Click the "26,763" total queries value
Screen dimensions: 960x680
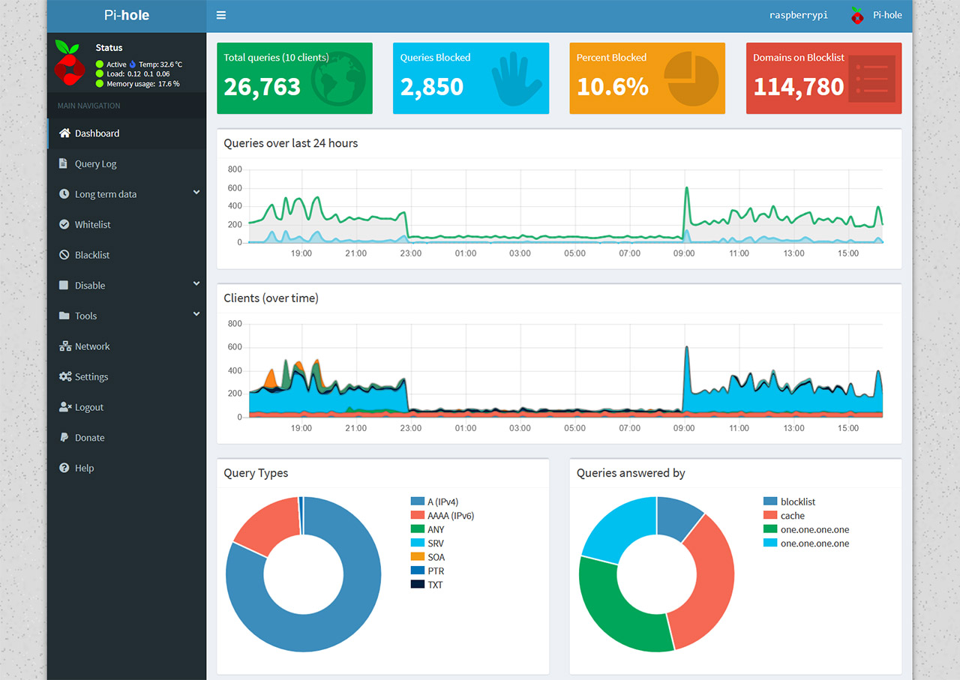pyautogui.click(x=262, y=87)
